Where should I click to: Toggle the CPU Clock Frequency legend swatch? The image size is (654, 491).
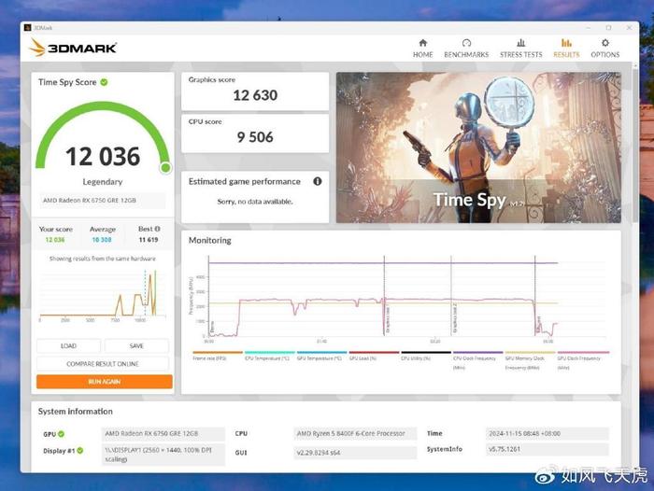click(478, 353)
